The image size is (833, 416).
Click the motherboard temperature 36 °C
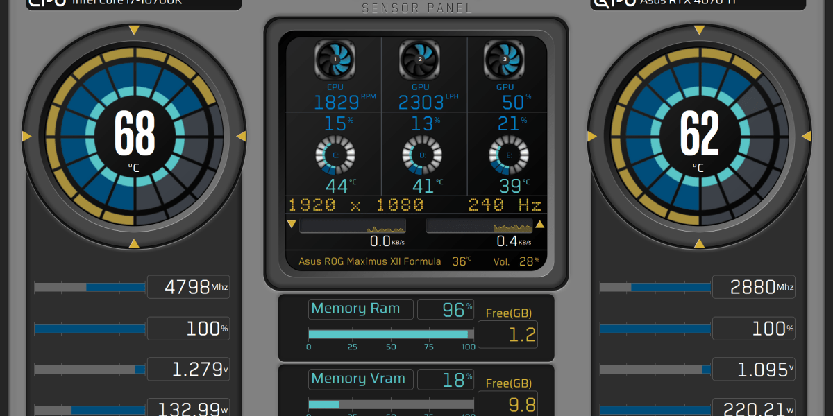tap(461, 261)
